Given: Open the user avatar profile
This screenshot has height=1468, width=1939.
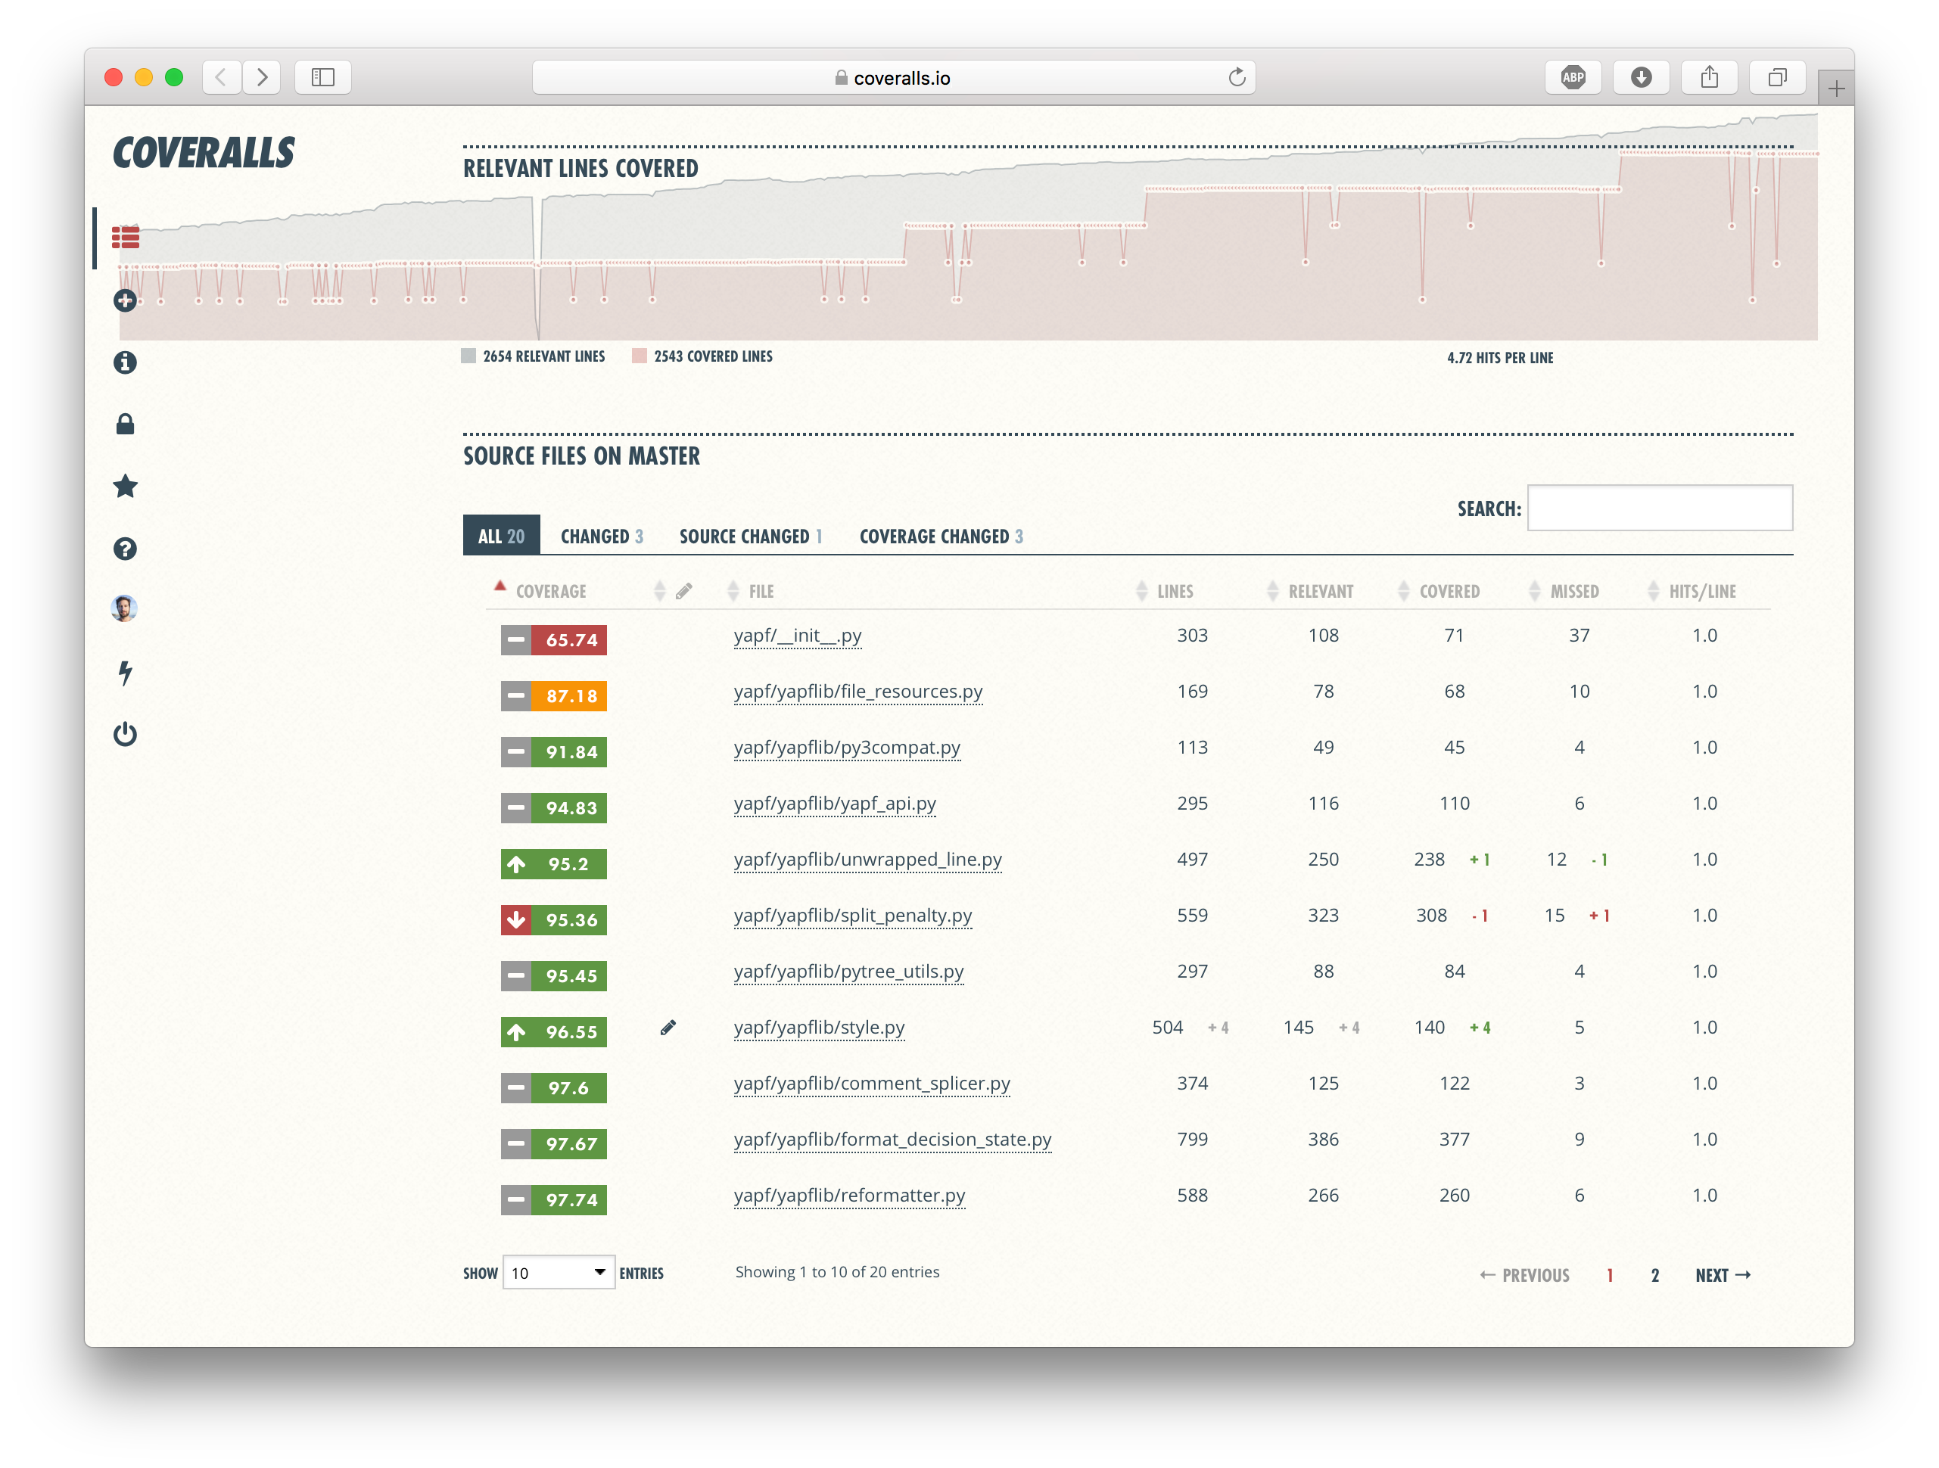Looking at the screenshot, I should click(x=124, y=608).
